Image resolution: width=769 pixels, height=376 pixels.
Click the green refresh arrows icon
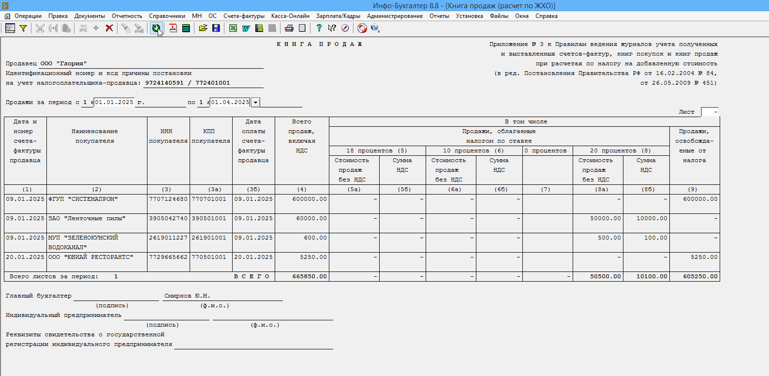156,28
